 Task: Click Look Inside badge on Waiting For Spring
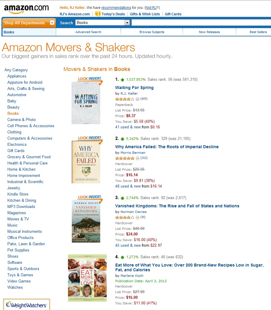[90, 79]
